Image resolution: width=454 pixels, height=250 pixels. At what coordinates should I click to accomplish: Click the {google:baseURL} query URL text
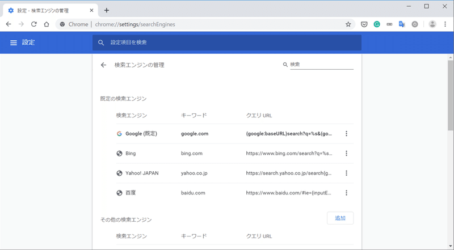[x=289, y=134]
